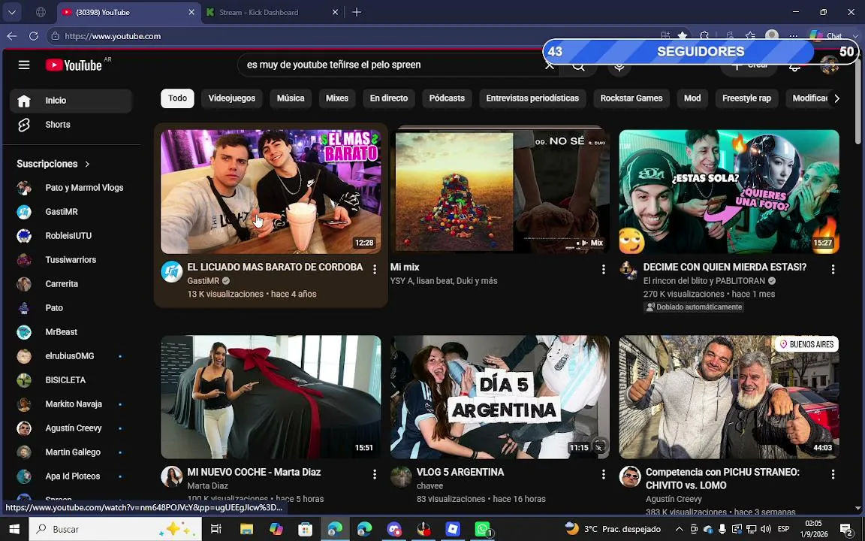This screenshot has height=541, width=865.
Task: Open options menu for MI NUEVO COCHE video
Action: [375, 474]
